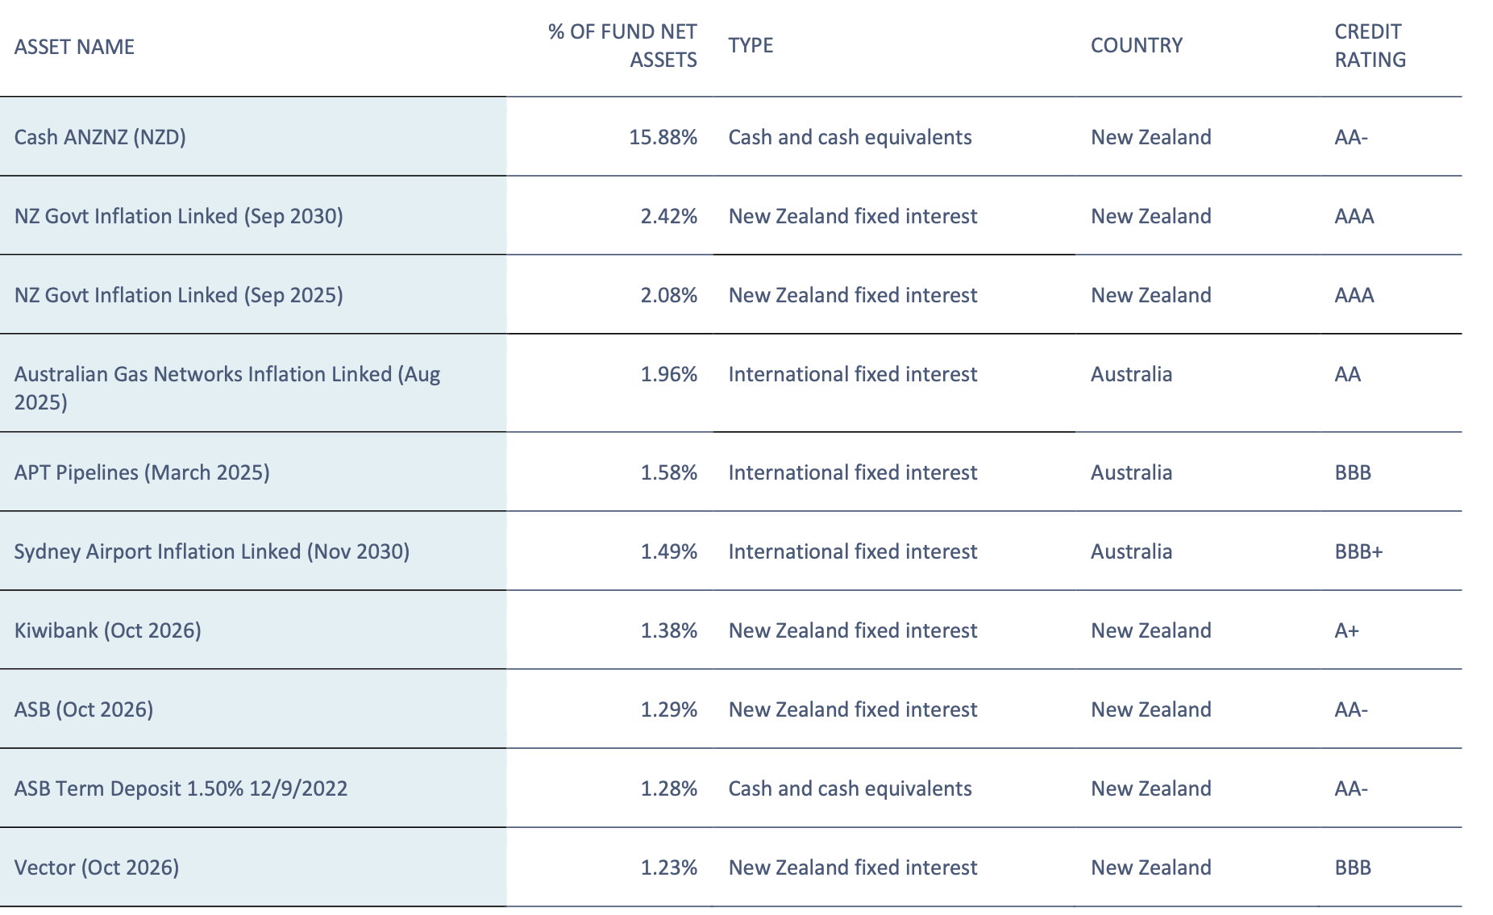Viewport: 1493px width, 915px height.
Task: Click 'New Zealand fixed interest' in Kiwibank row
Action: click(853, 630)
